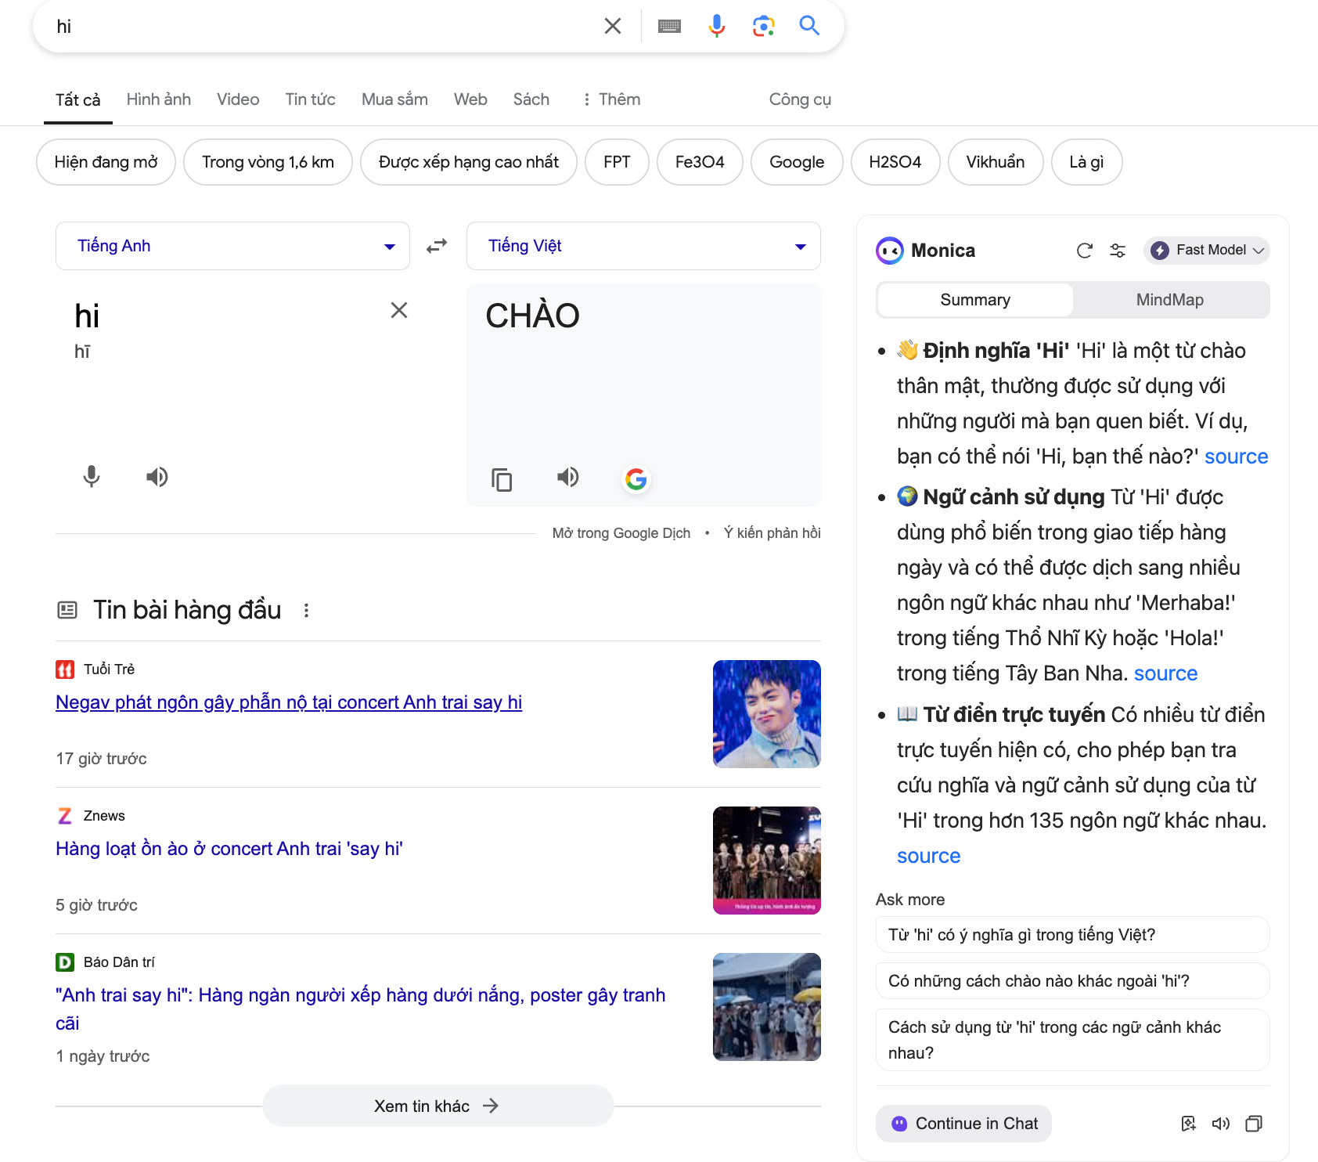Viewport: 1318px width, 1162px height.
Task: Select the Summary tab in Monica
Action: click(975, 300)
